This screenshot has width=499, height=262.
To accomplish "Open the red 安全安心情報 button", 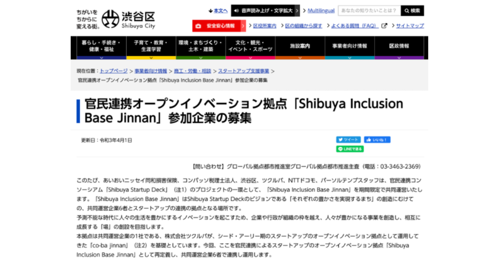I will click(x=219, y=26).
